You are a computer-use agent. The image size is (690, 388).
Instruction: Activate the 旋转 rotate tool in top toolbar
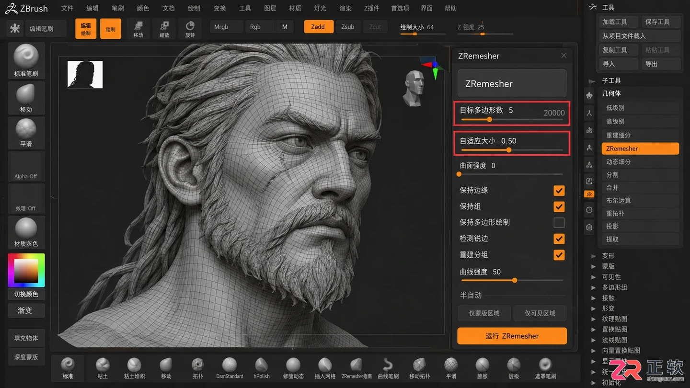click(190, 29)
